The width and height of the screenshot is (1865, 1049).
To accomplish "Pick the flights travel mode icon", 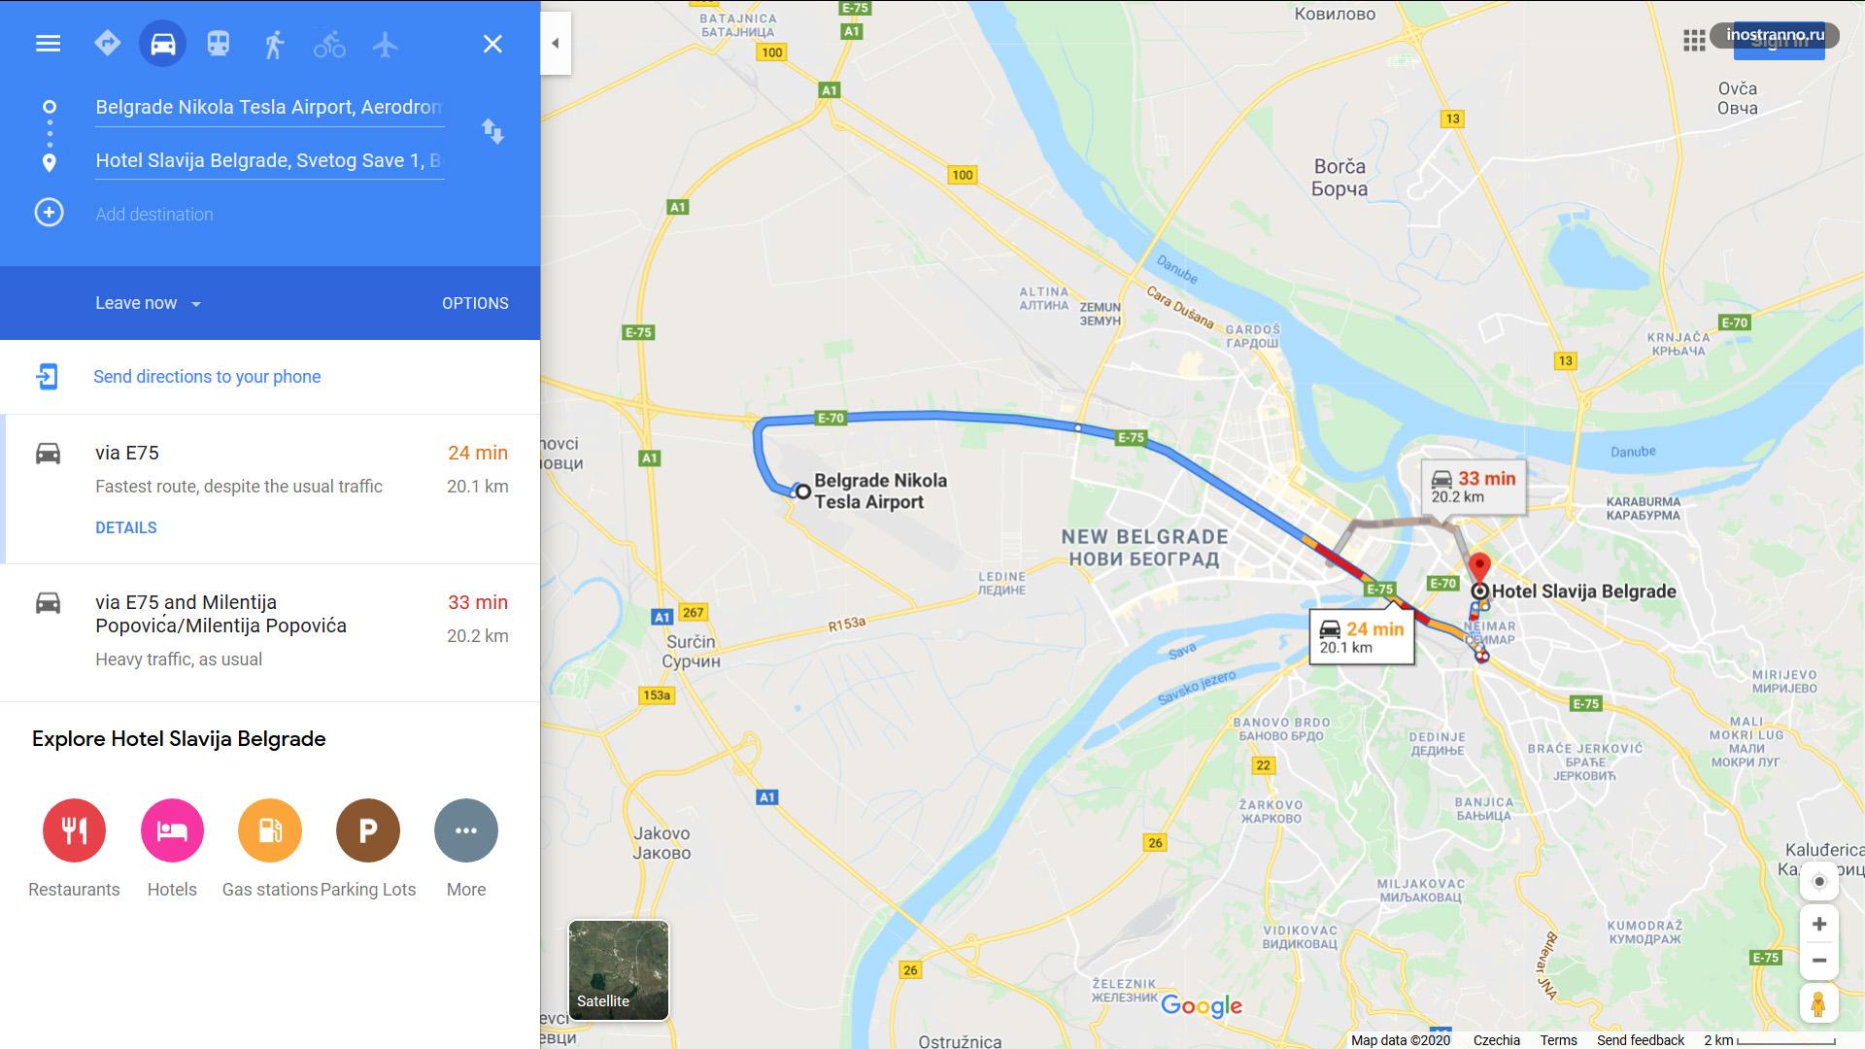I will click(x=386, y=44).
